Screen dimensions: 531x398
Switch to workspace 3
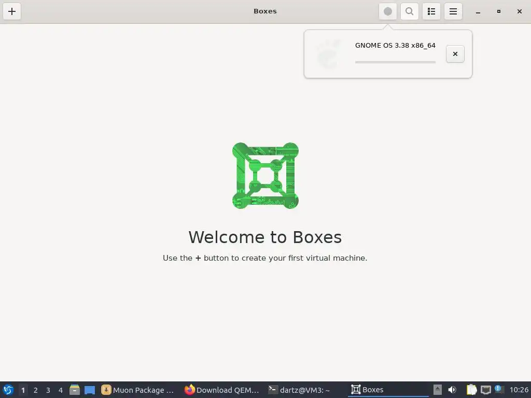pos(48,390)
